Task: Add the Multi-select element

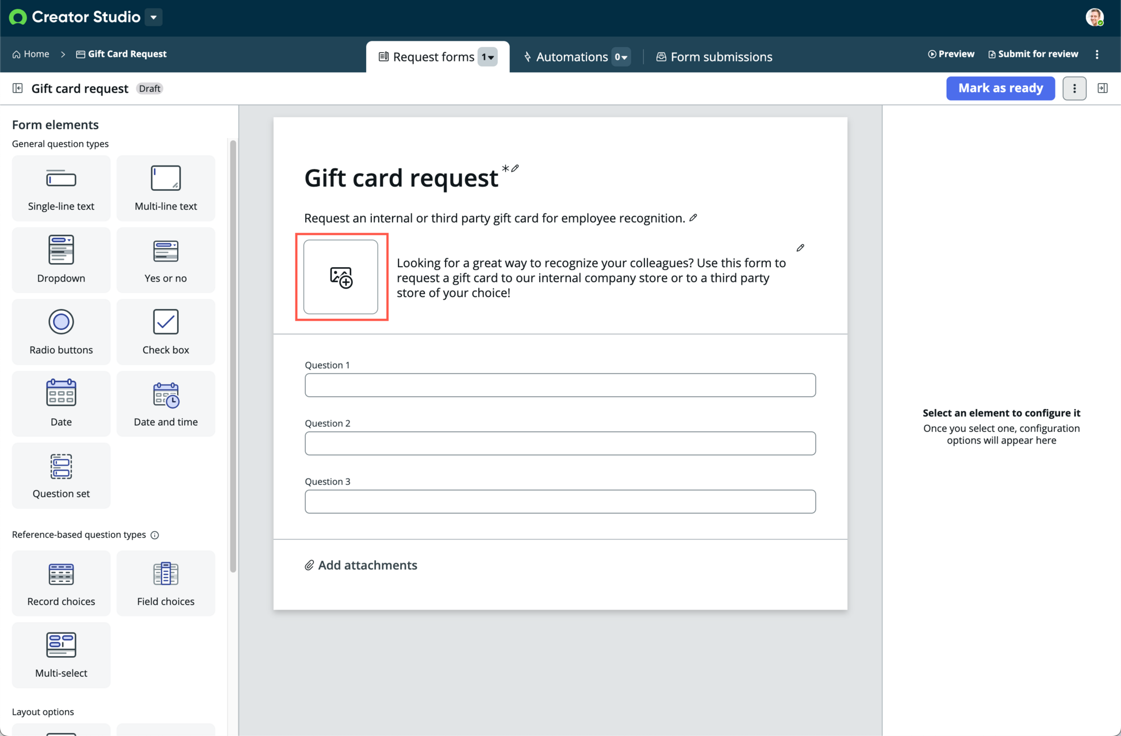Action: point(61,655)
